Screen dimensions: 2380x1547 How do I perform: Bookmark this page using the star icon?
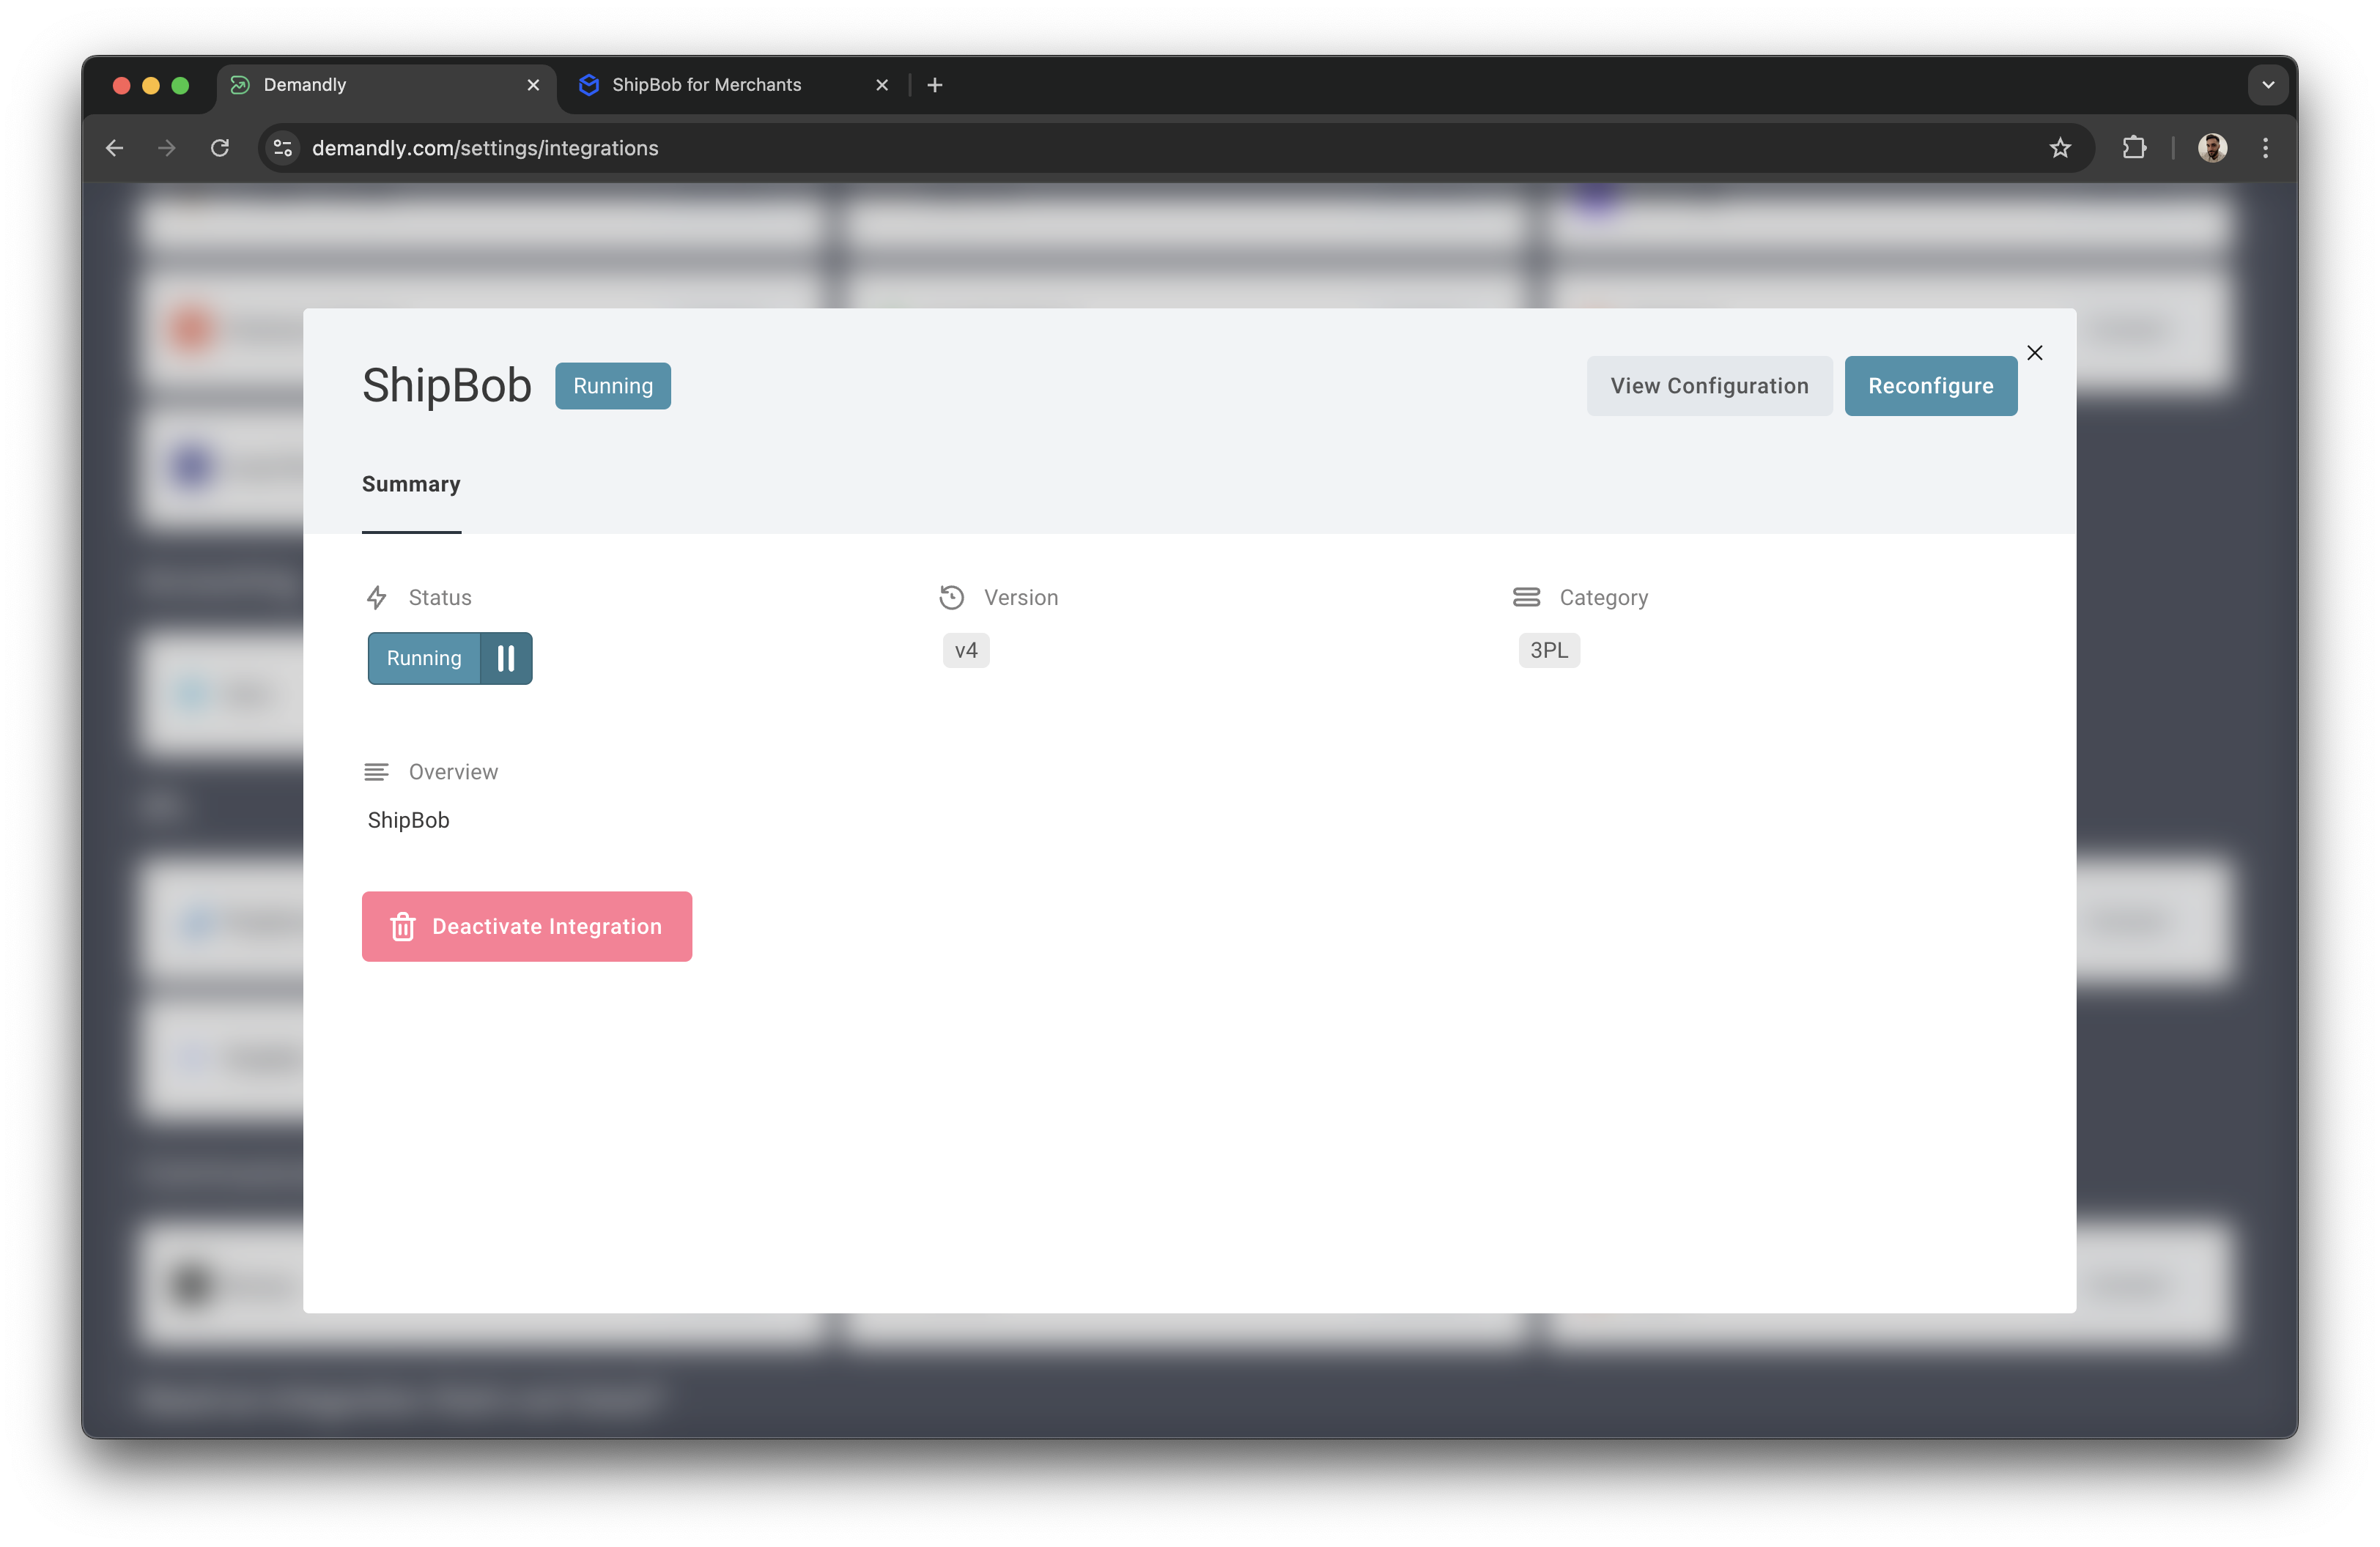2061,148
